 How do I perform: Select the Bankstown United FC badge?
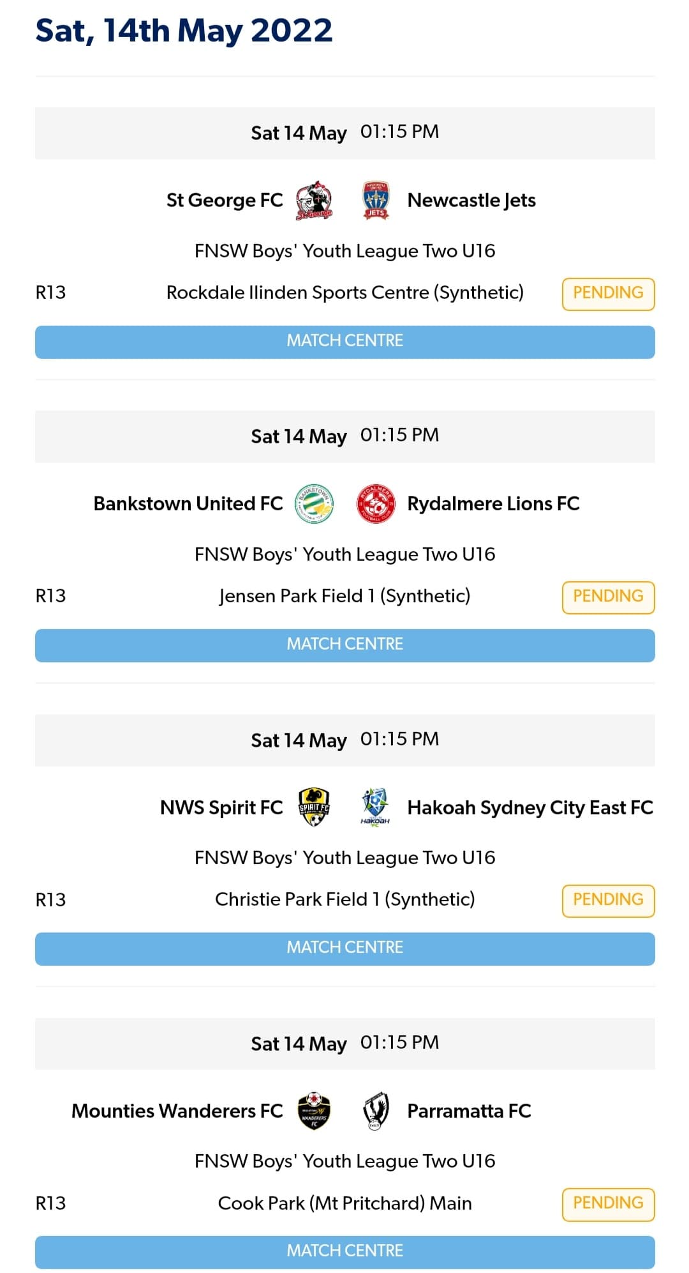click(314, 503)
